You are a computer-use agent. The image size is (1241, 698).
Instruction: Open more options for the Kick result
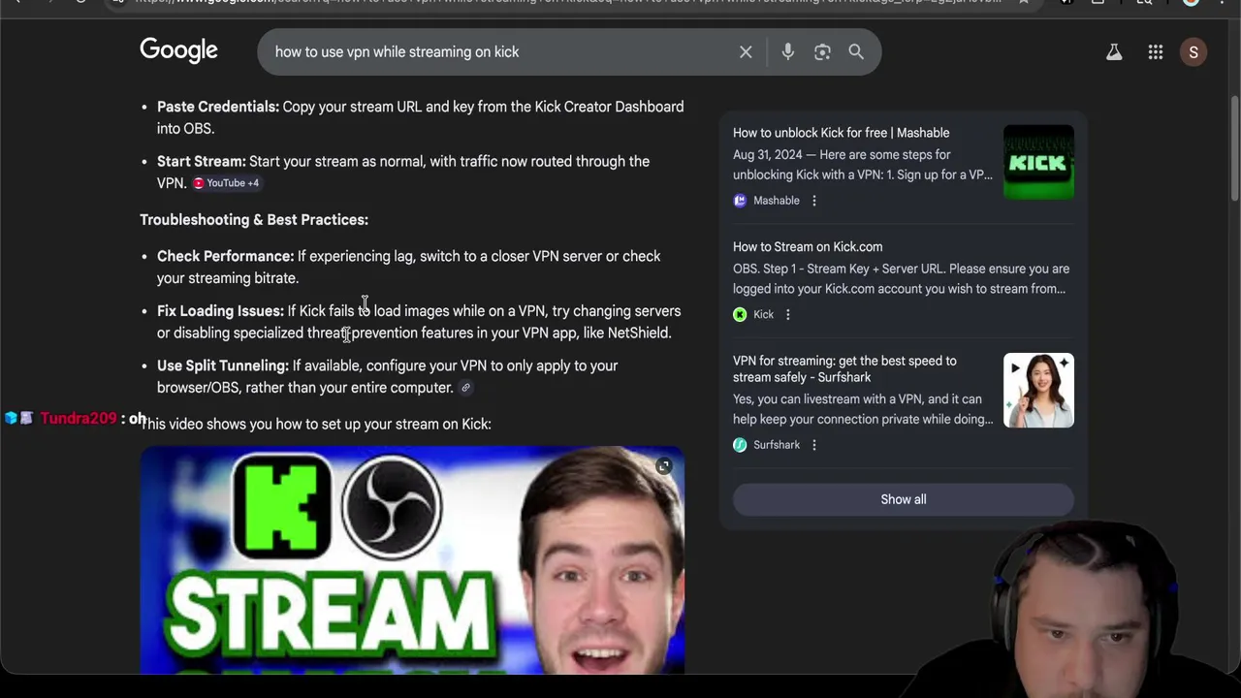click(787, 315)
